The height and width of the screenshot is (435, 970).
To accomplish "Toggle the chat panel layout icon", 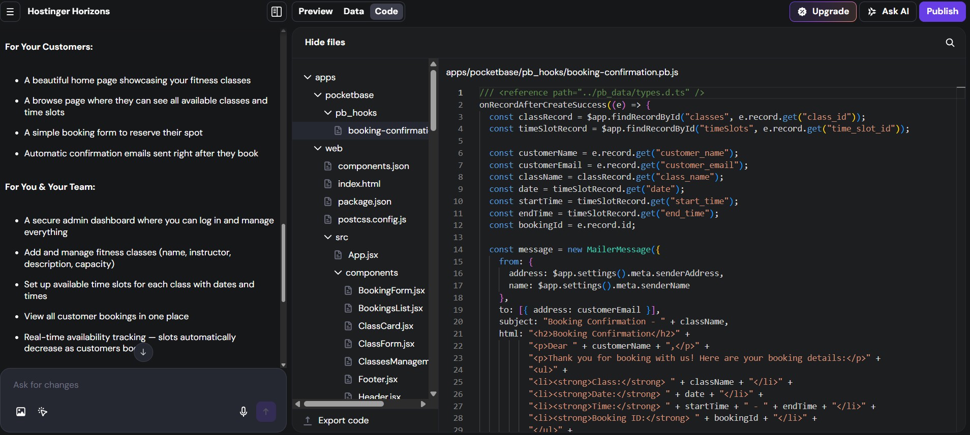I will [277, 11].
